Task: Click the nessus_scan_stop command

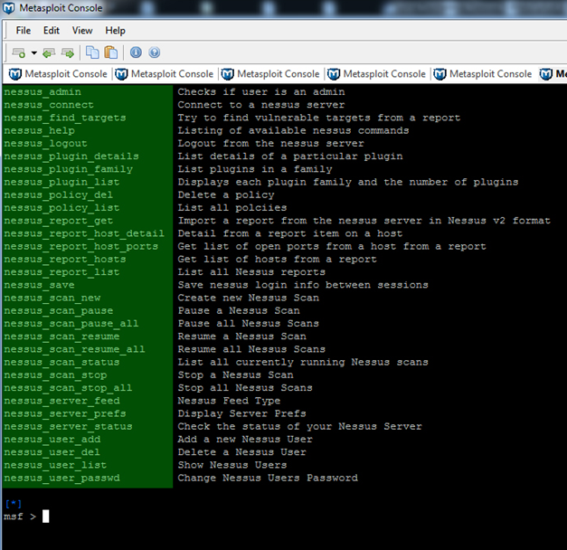Action: coord(55,375)
